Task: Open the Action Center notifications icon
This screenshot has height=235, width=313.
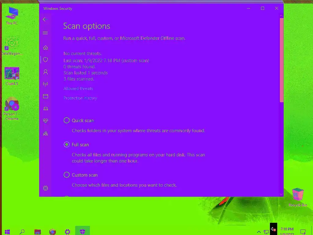Action: click(303, 232)
